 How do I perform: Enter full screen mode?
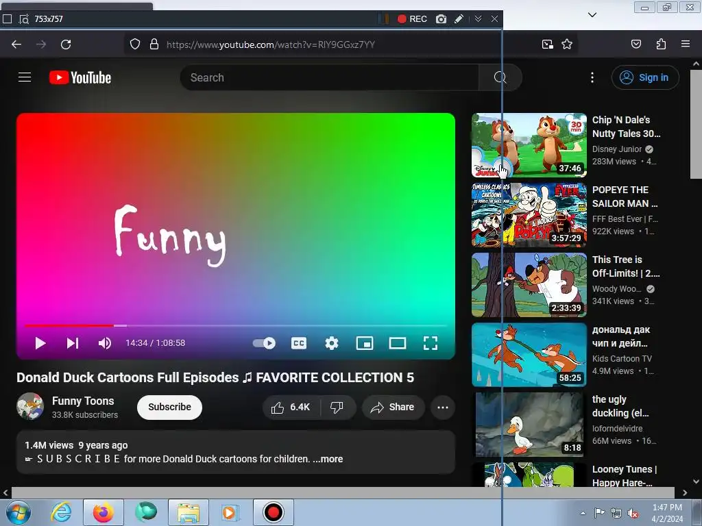tap(431, 343)
